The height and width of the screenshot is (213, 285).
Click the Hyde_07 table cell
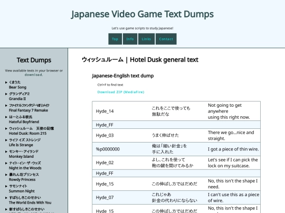(x=120, y=198)
